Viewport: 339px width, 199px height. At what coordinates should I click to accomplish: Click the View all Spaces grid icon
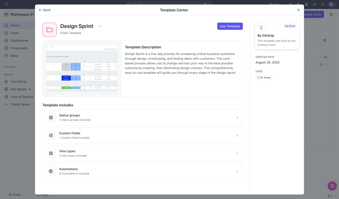pyautogui.click(x=6, y=97)
